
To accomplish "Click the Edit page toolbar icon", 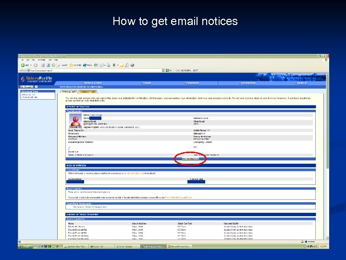I will [114, 65].
